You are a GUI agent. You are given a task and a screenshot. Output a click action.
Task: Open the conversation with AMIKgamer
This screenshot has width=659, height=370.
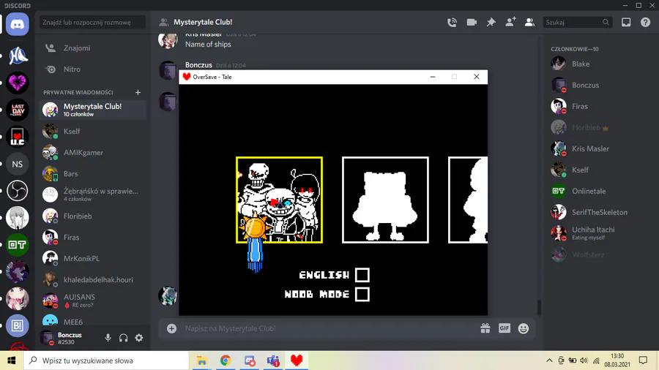tap(92, 152)
